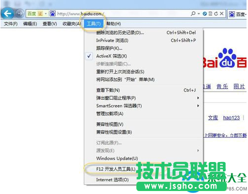Select 管理加载项(A) entry
Image resolution: width=248 pixels, height=194 pixels.
(144, 114)
